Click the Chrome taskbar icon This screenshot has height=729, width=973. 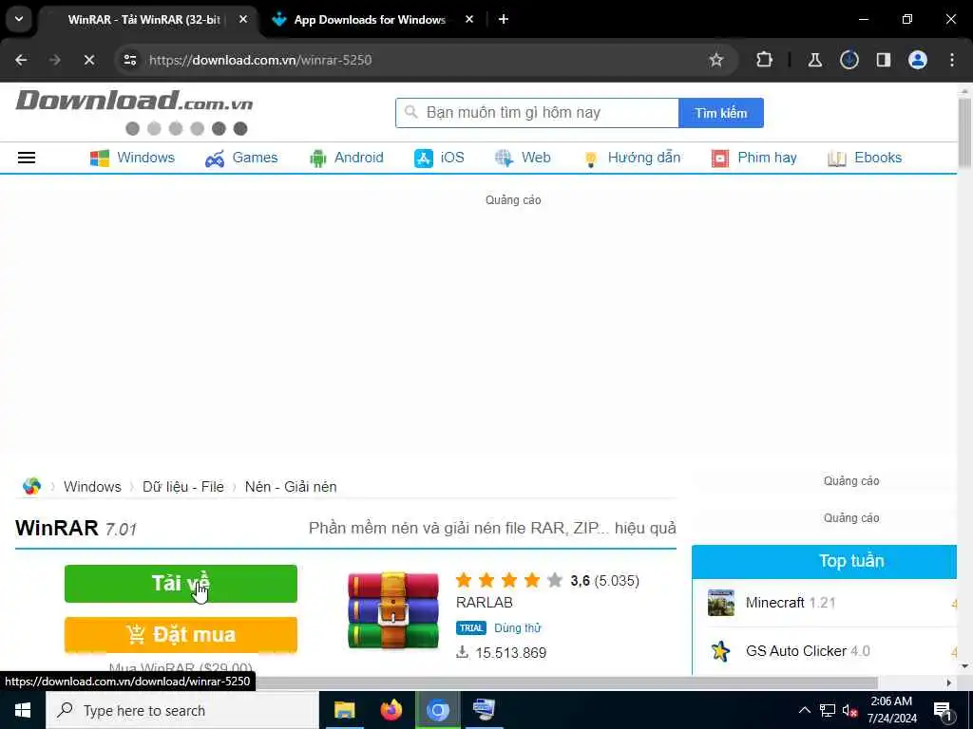(437, 710)
